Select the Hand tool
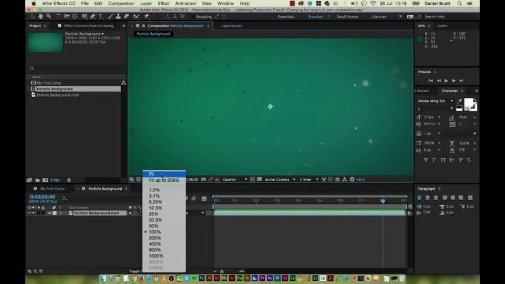This screenshot has width=505, height=284. (40, 16)
